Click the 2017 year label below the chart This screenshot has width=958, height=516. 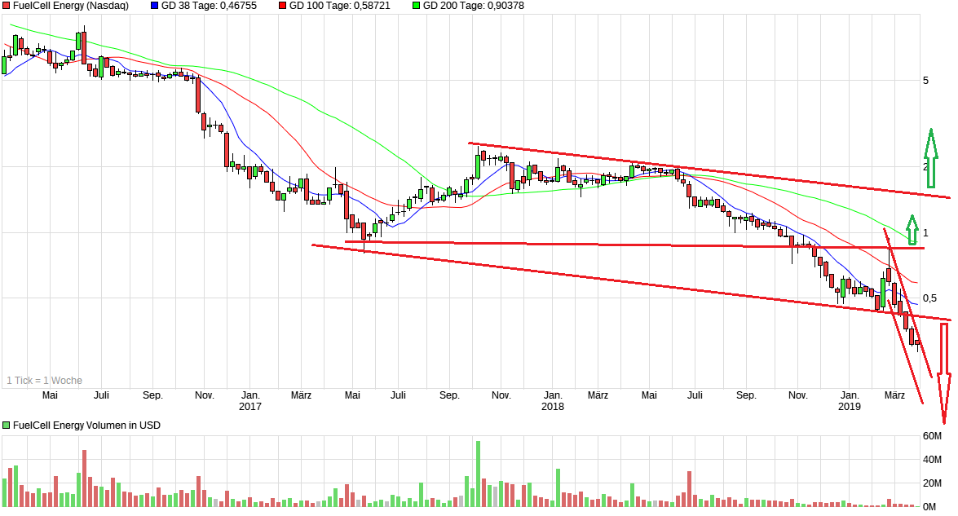(x=251, y=405)
